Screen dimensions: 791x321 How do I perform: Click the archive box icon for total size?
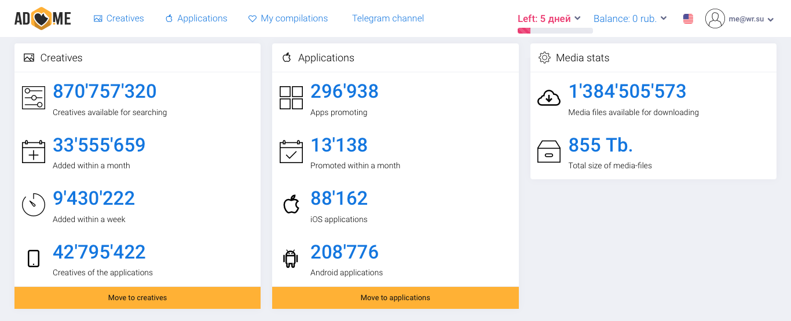[549, 152]
